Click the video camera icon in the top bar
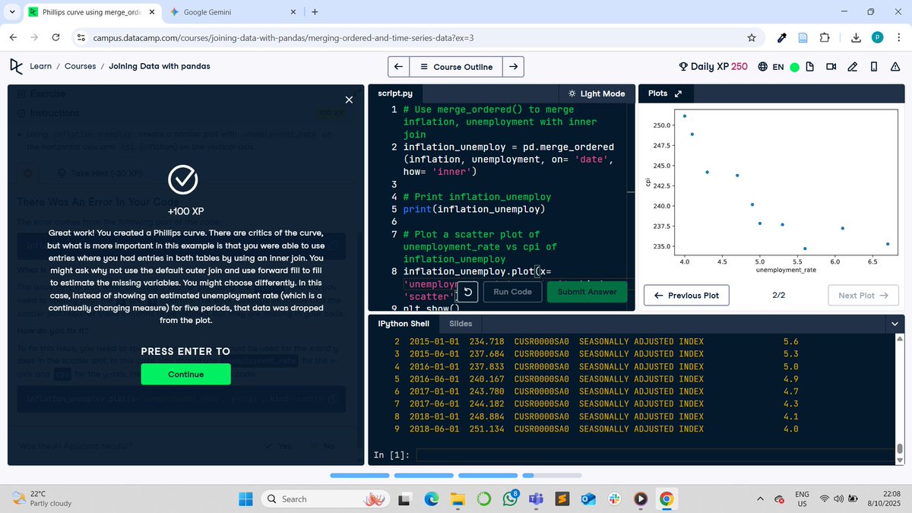The width and height of the screenshot is (912, 513). coord(831,66)
